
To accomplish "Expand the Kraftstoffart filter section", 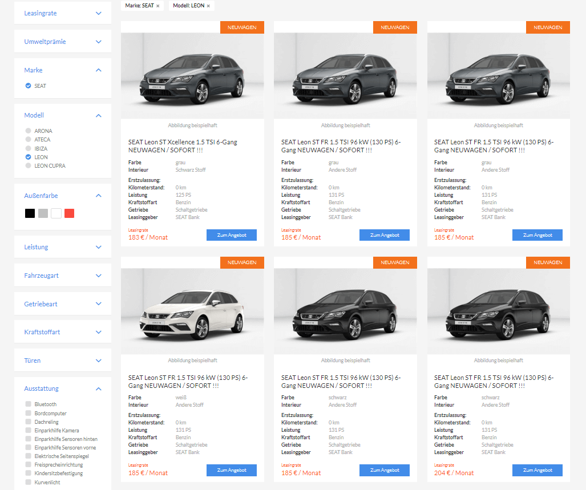I will point(99,332).
